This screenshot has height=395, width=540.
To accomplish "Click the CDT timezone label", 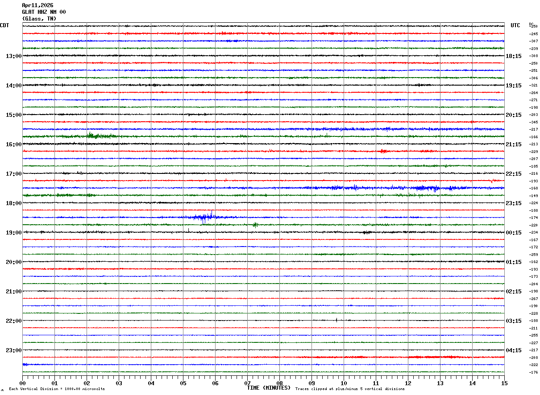I will tap(4, 25).
